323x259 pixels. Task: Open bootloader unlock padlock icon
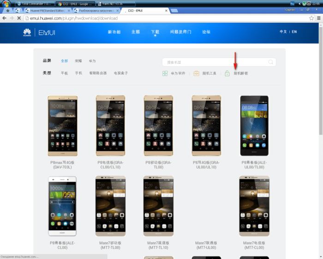pyautogui.click(x=227, y=74)
